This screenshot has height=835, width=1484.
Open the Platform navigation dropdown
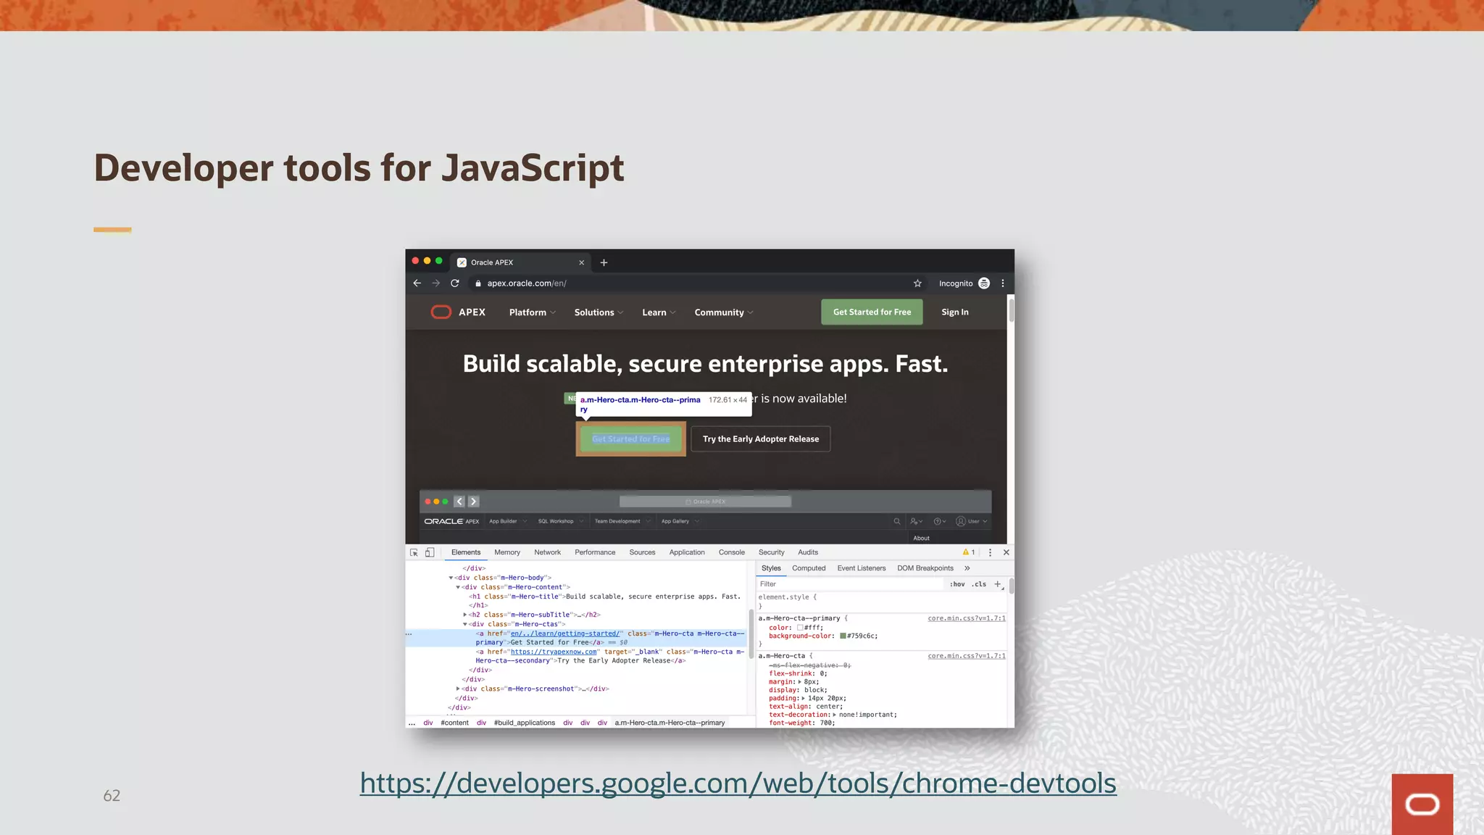point(533,312)
